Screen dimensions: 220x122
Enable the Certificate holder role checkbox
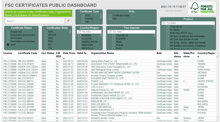pos(110,16)
